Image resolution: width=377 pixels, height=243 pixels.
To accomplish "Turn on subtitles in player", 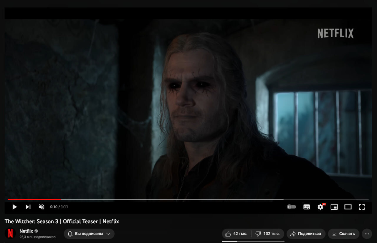I will pos(307,207).
